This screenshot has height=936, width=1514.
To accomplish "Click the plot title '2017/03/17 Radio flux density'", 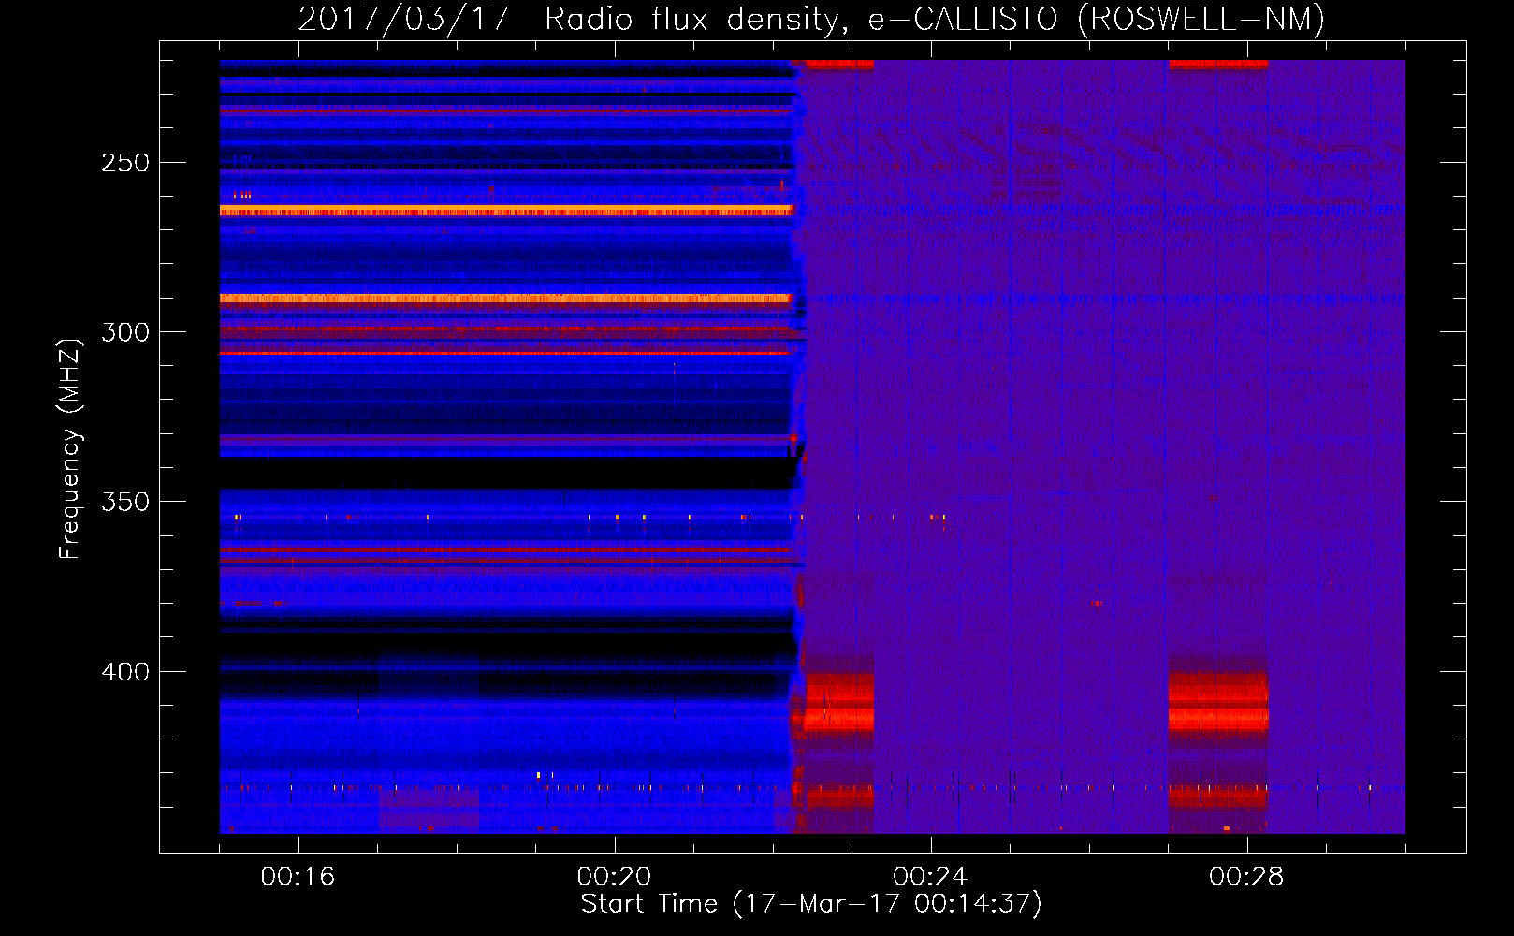I will [811, 19].
